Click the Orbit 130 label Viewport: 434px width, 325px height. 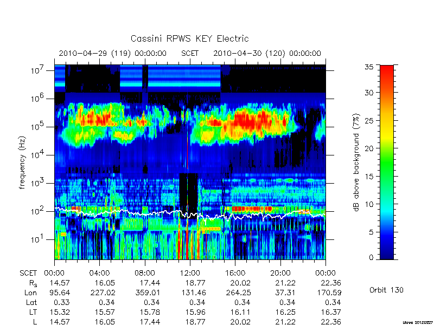[386, 290]
